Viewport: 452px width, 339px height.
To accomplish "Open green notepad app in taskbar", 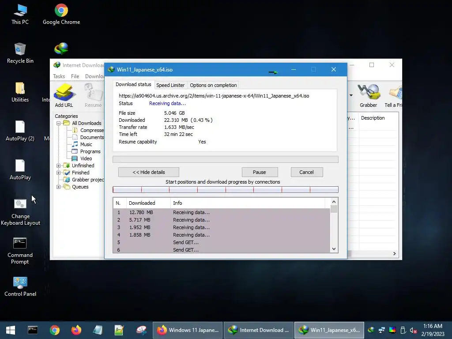I will 119,330.
